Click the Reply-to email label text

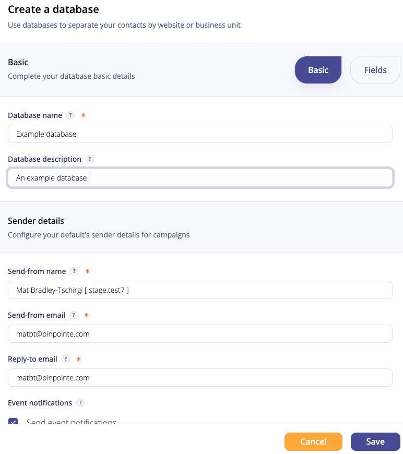point(32,359)
